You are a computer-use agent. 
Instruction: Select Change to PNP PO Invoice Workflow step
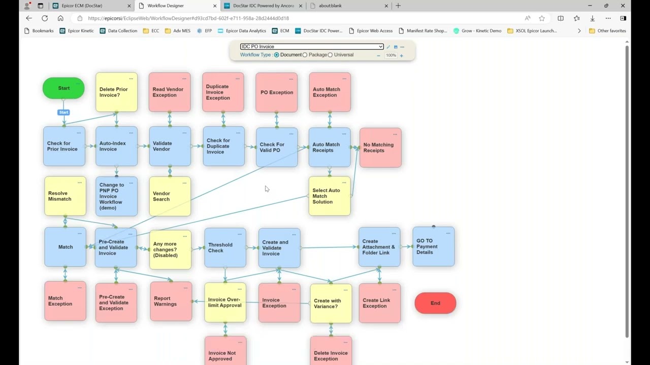[116, 196]
